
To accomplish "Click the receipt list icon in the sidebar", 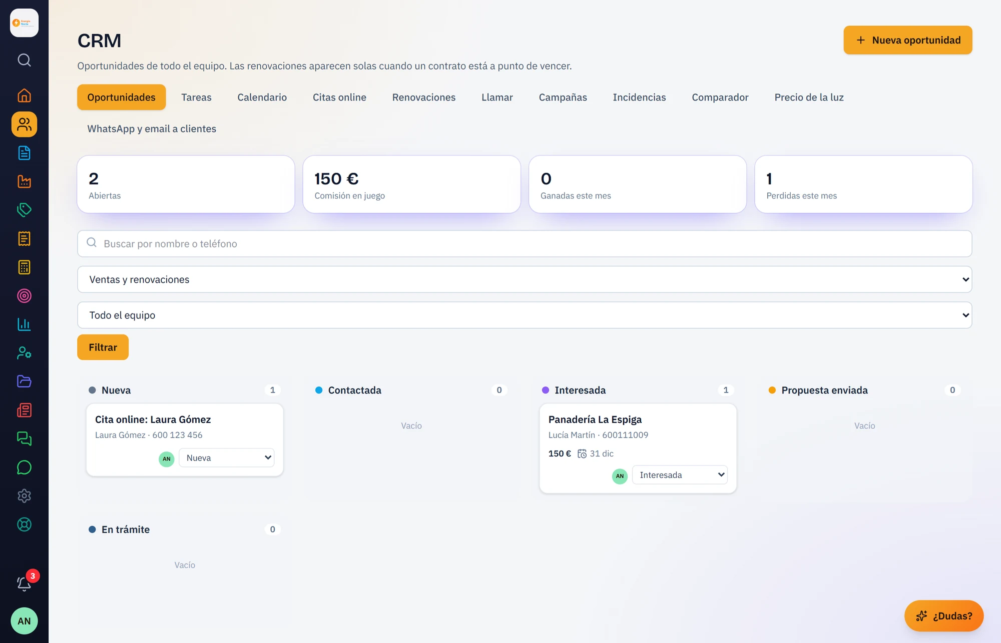I will (x=24, y=238).
